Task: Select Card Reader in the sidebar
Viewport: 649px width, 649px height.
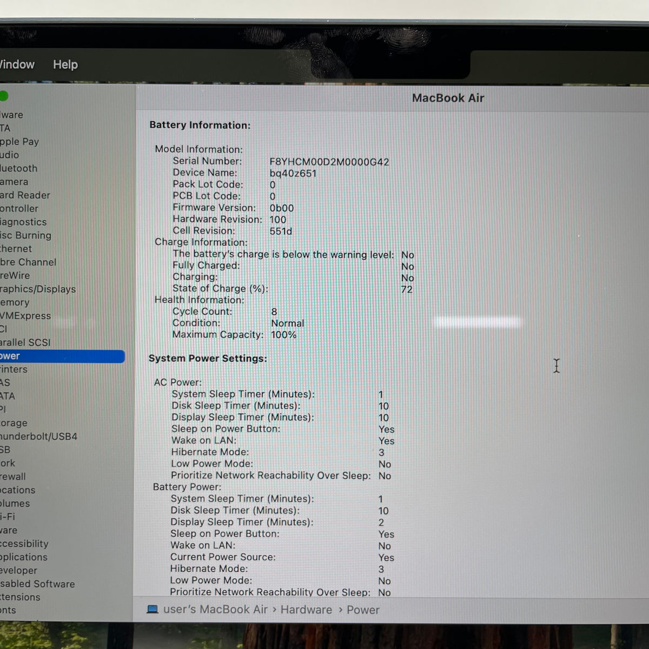Action: pos(25,195)
